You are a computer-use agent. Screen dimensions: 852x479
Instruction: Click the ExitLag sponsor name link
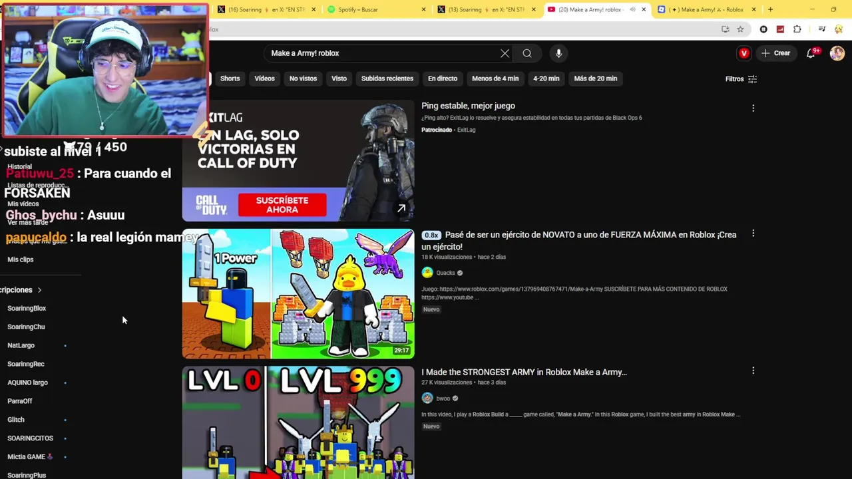466,130
